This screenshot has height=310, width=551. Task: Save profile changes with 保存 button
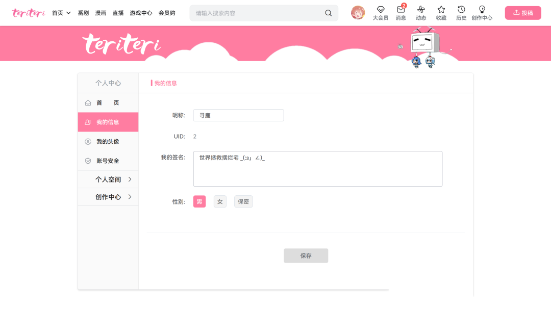[306, 255]
